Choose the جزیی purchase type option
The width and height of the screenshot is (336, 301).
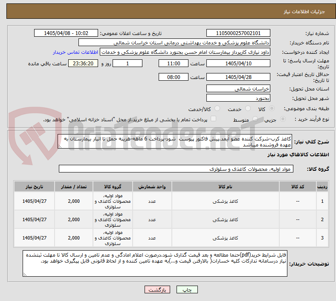(x=283, y=119)
